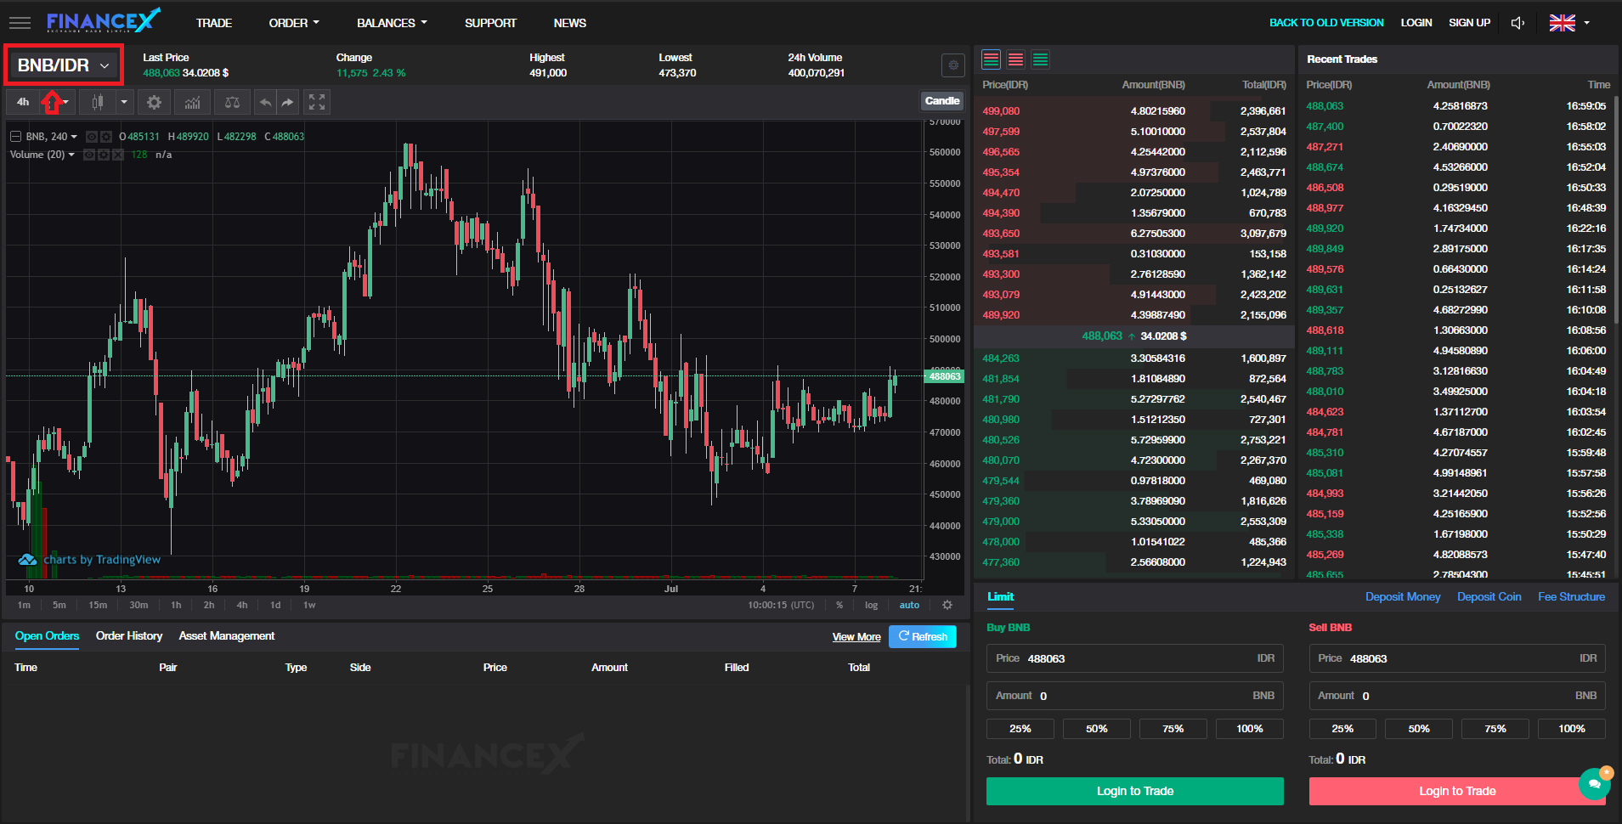Open the BNB, 240 series format settings
1622x824 pixels.
click(105, 137)
